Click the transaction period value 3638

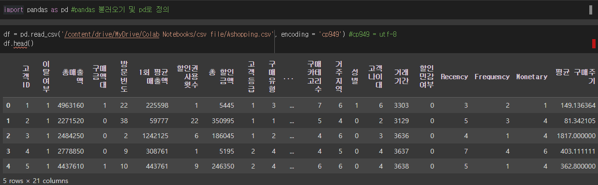[x=401, y=167]
